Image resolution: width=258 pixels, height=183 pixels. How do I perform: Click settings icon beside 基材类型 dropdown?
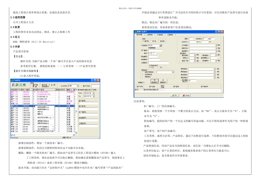point(197,55)
